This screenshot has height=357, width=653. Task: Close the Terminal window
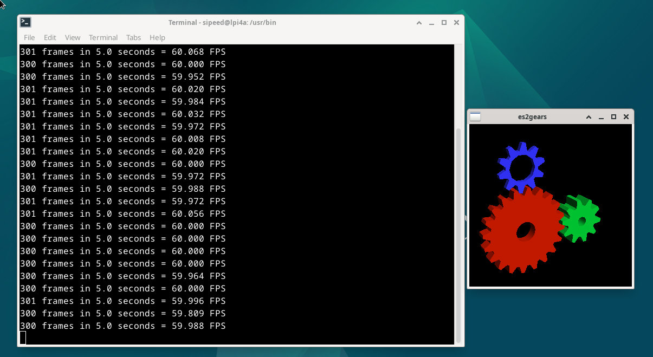coord(457,23)
